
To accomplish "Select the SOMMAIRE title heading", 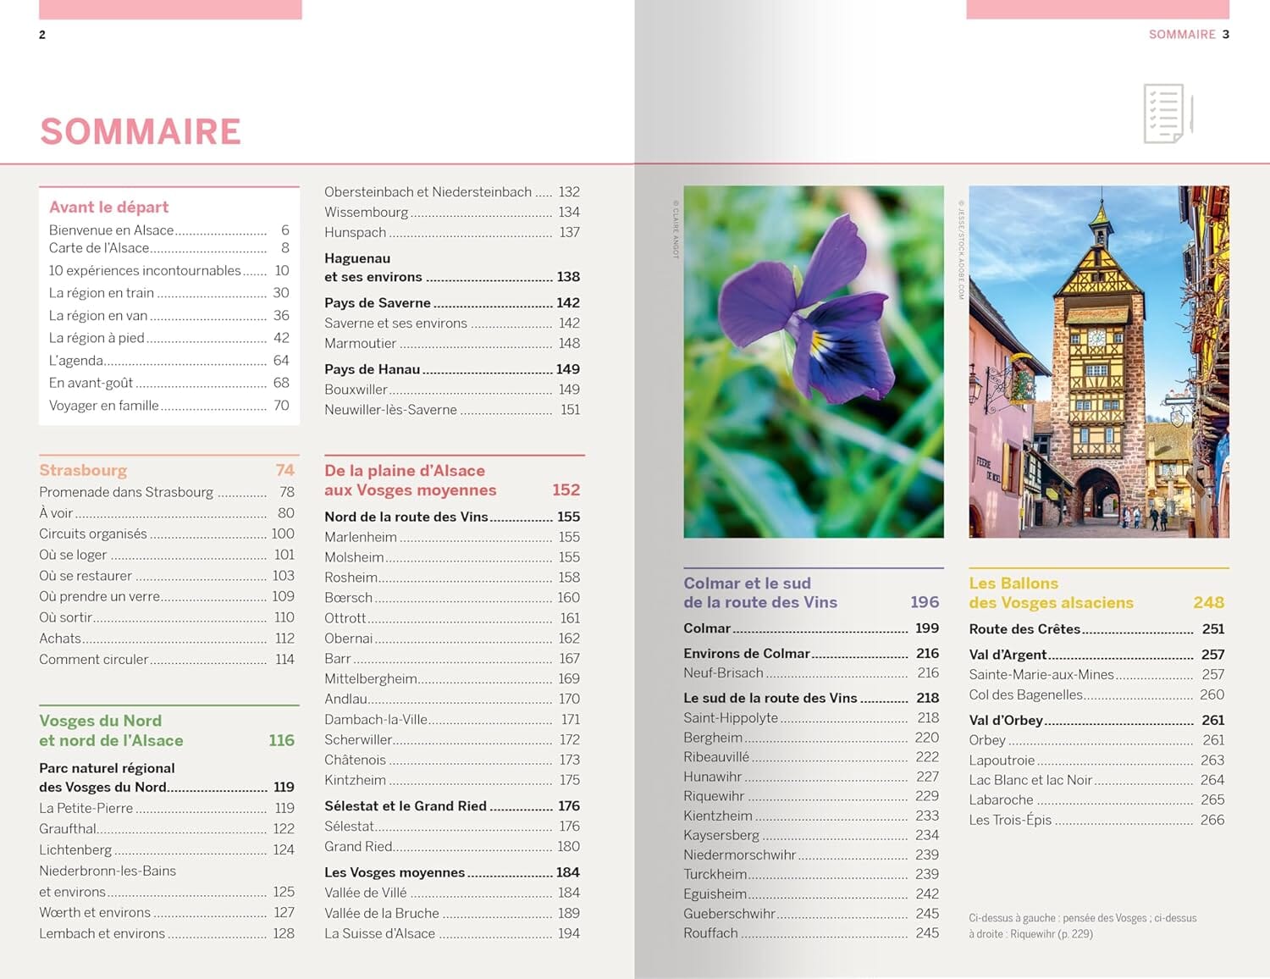I will pyautogui.click(x=141, y=131).
